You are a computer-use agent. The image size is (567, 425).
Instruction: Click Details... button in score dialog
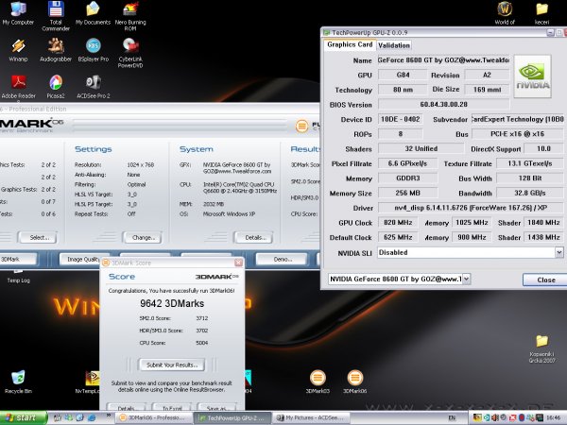pyautogui.click(x=127, y=407)
